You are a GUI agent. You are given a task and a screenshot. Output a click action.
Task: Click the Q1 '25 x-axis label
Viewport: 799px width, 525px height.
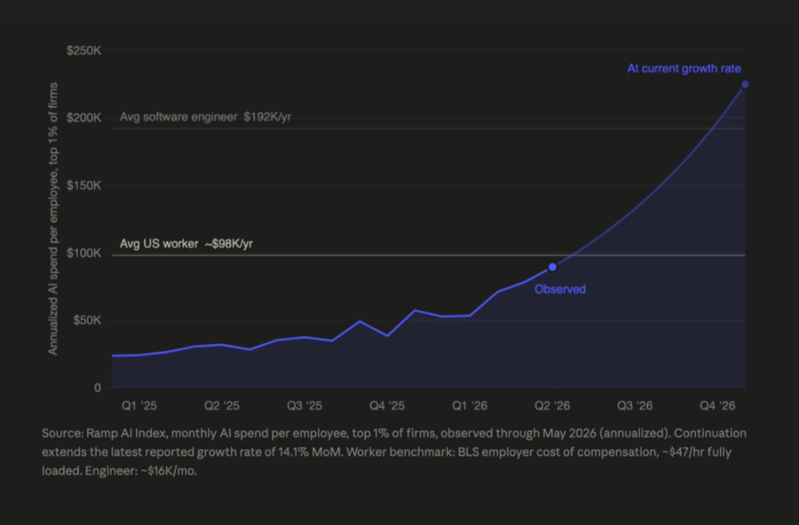(139, 406)
